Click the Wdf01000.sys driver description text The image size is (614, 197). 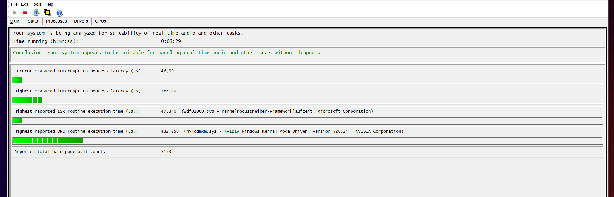coord(277,111)
